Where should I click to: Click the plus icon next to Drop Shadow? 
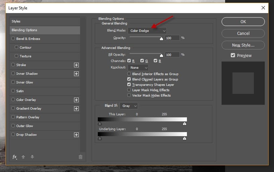(x=76, y=135)
